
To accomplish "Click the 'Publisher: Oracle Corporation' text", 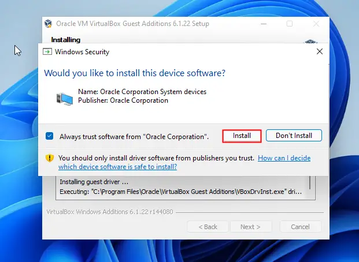I will pos(123,100).
